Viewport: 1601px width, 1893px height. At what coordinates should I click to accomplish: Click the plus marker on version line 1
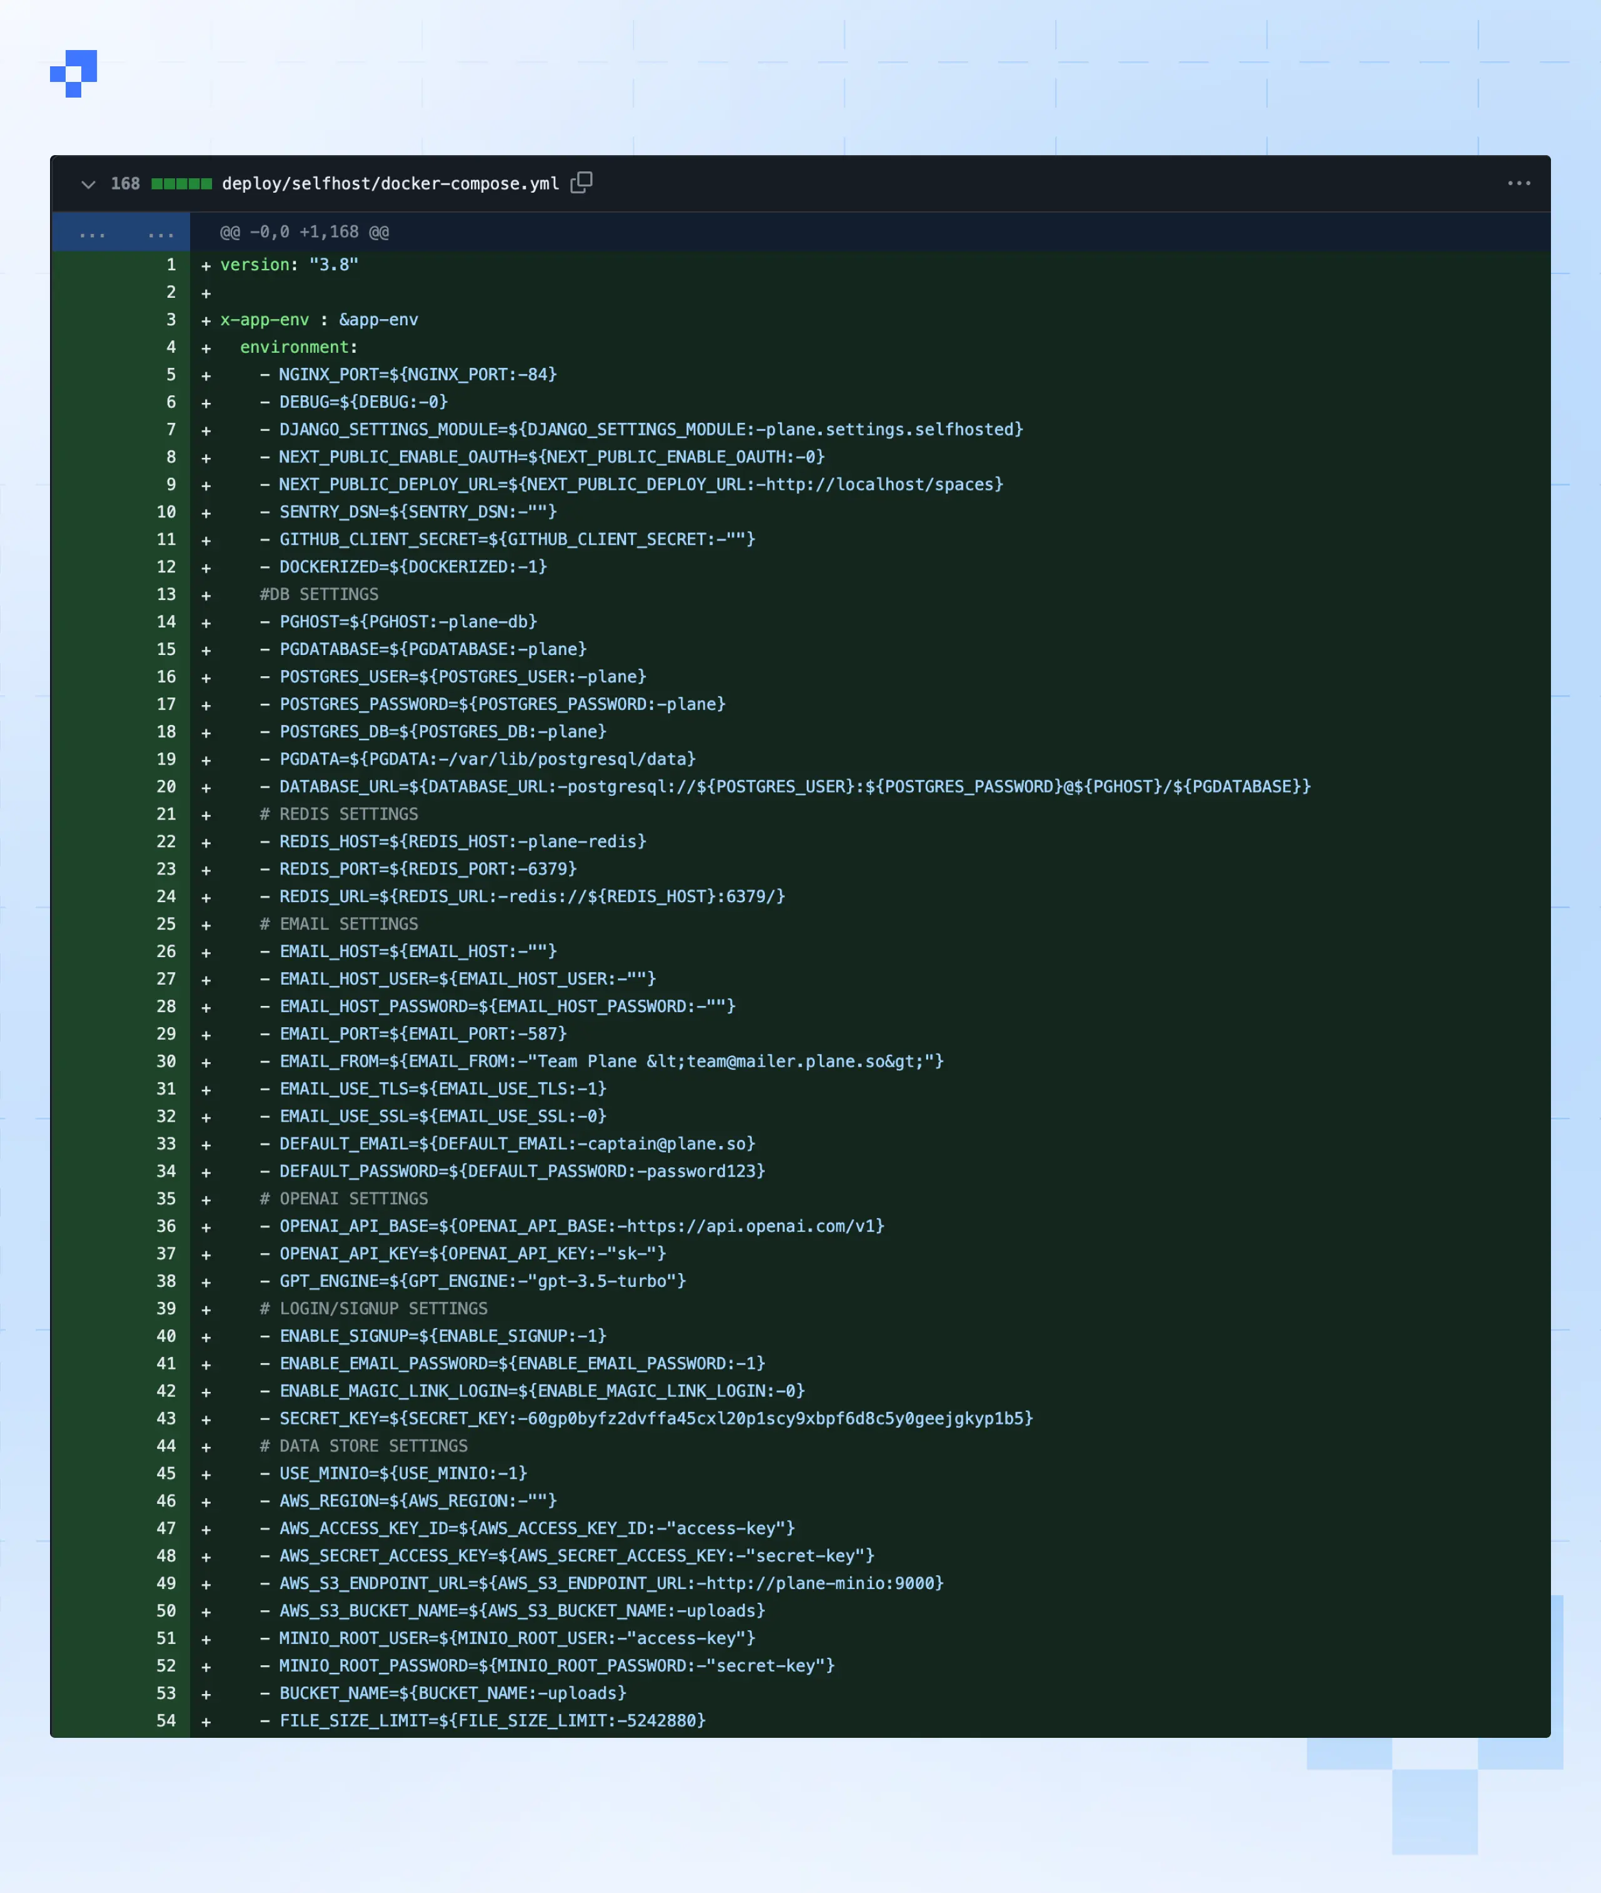tap(206, 265)
